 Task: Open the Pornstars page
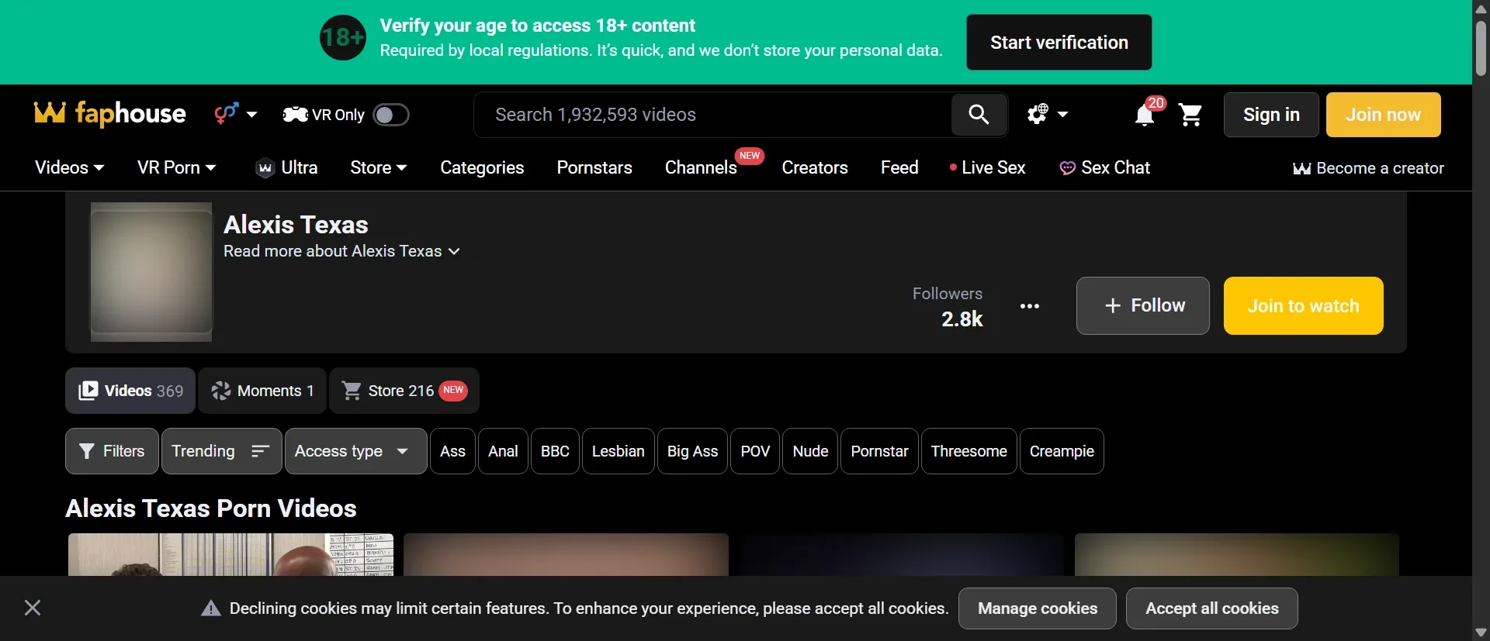[594, 167]
